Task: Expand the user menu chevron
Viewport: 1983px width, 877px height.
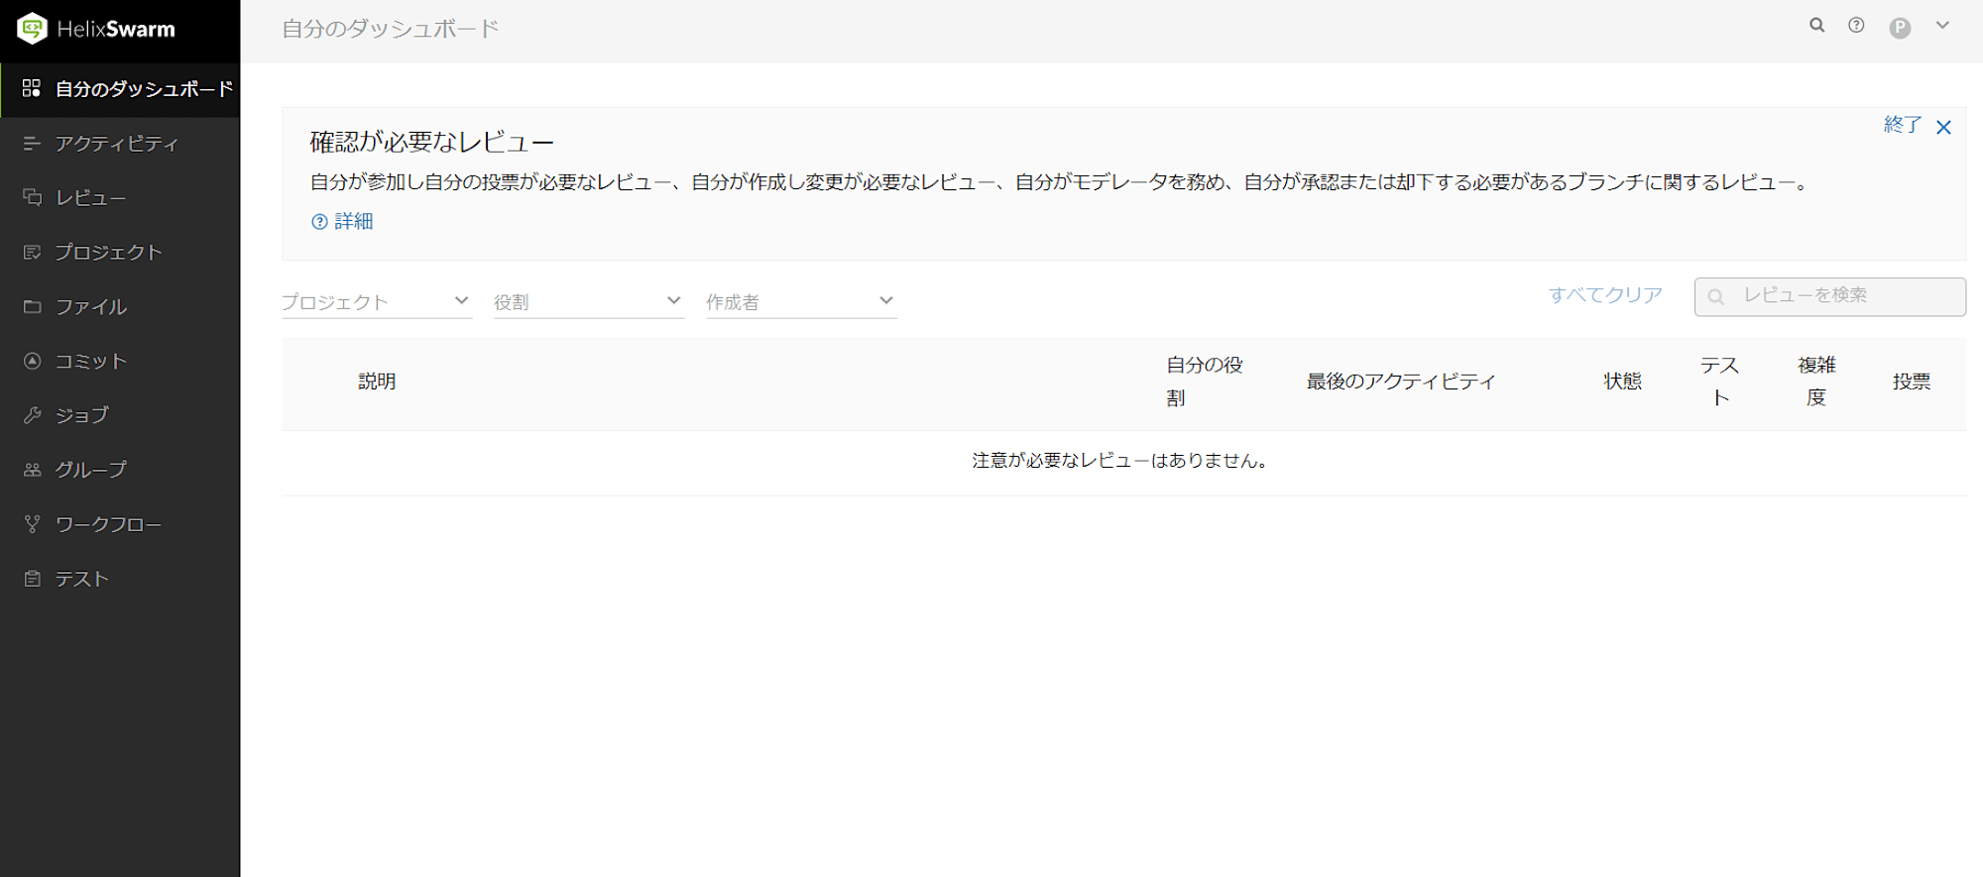Action: tap(1942, 26)
